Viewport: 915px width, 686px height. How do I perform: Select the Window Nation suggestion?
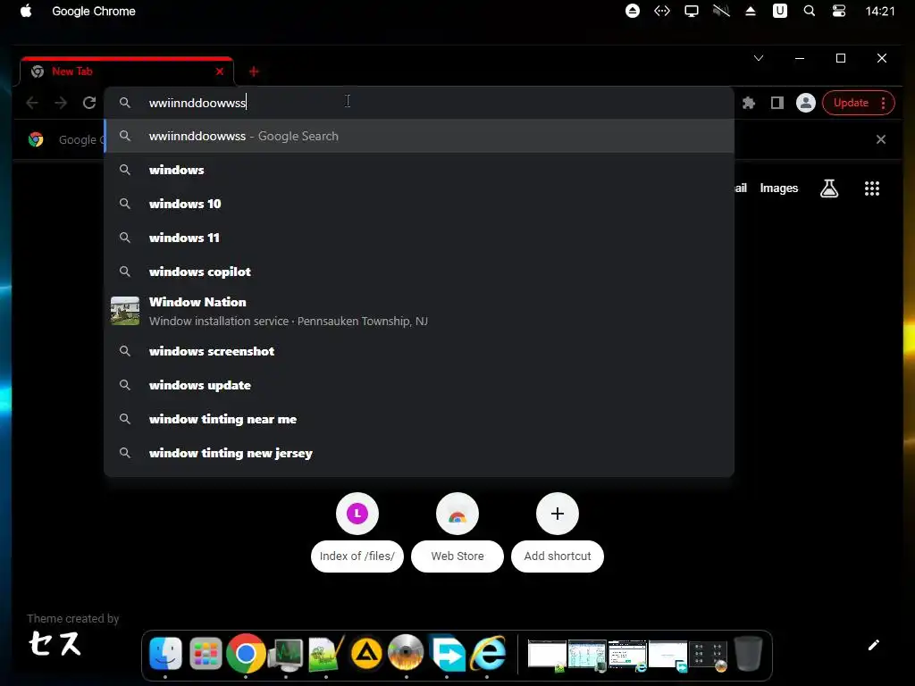pos(419,311)
